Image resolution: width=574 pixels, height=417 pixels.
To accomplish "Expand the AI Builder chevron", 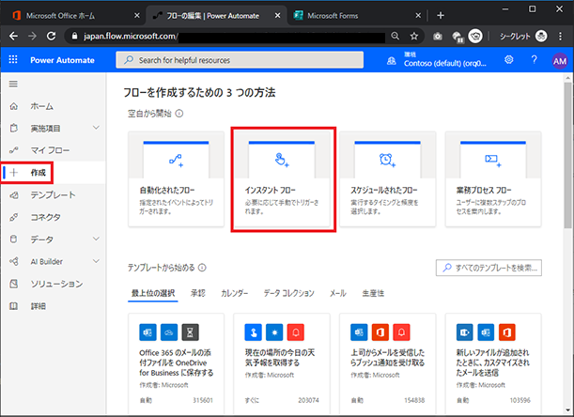I will pos(96,261).
